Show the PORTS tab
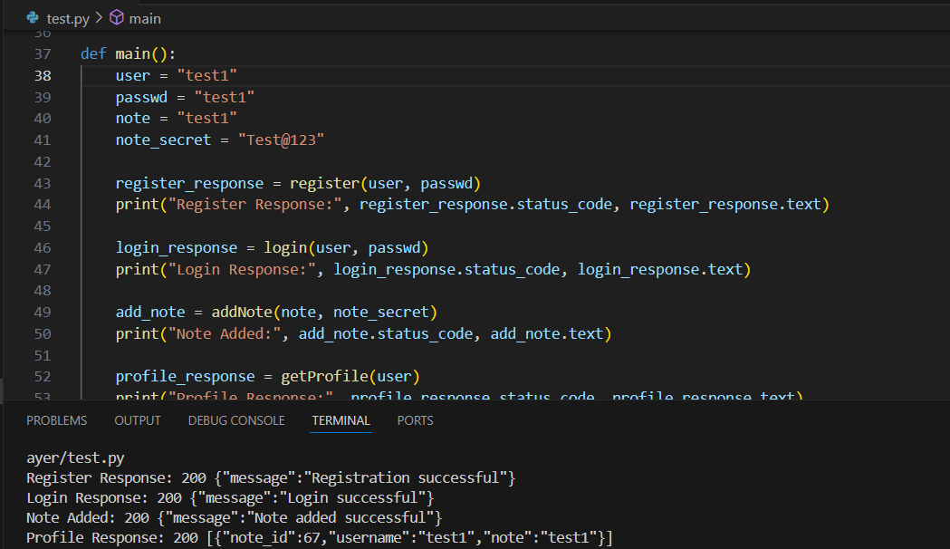This screenshot has width=950, height=549. point(415,420)
